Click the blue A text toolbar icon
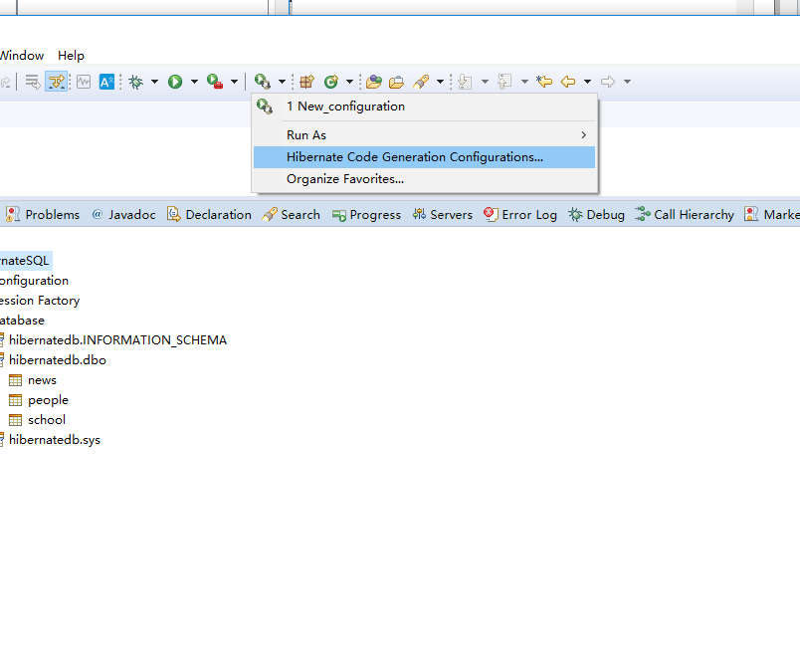 106,82
